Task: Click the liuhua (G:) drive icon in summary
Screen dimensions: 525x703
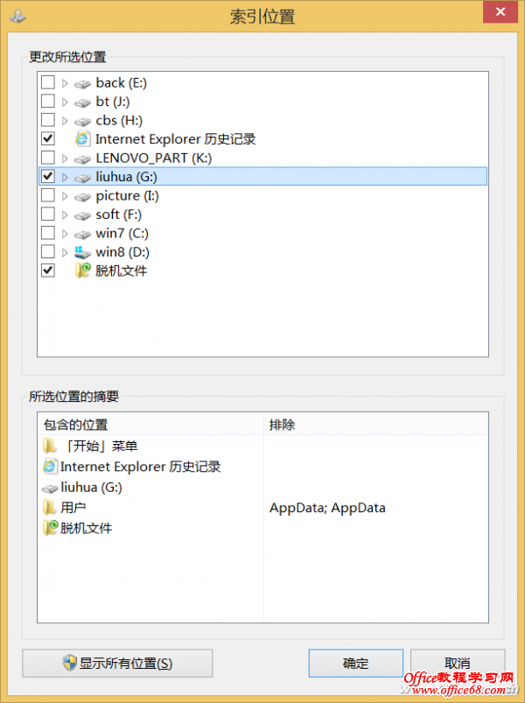Action: [x=51, y=488]
